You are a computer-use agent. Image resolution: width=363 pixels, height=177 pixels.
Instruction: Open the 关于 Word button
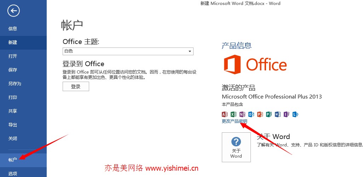click(x=236, y=147)
